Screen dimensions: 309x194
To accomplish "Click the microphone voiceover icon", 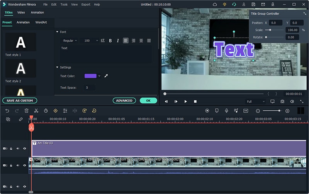I will click(x=226, y=111).
